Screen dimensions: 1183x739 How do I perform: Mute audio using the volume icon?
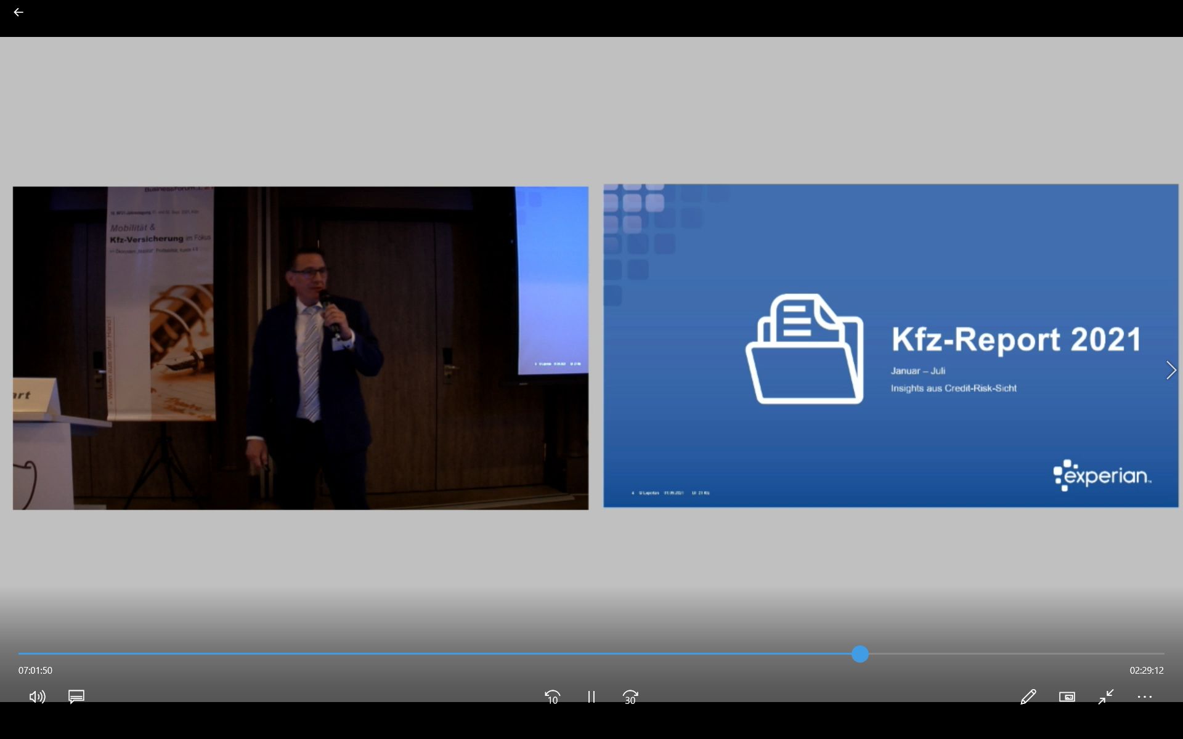coord(37,697)
